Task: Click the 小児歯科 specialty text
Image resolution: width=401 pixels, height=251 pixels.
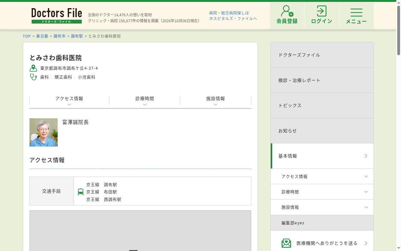Action: pos(87,77)
